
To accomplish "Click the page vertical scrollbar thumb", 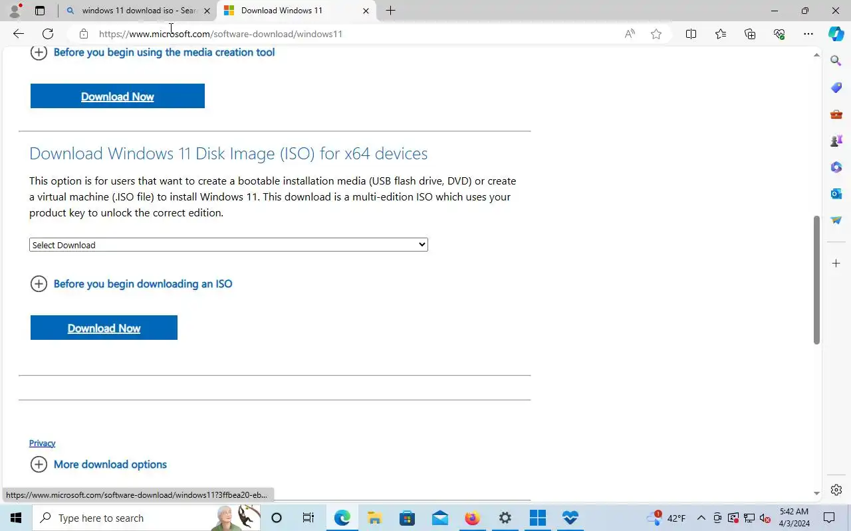I will pos(817,279).
